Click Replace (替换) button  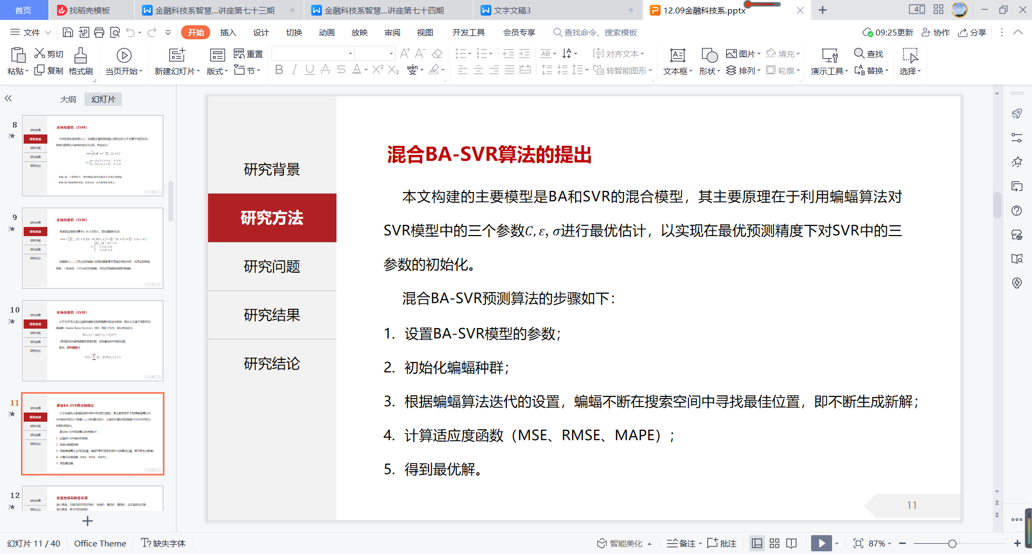[871, 70]
